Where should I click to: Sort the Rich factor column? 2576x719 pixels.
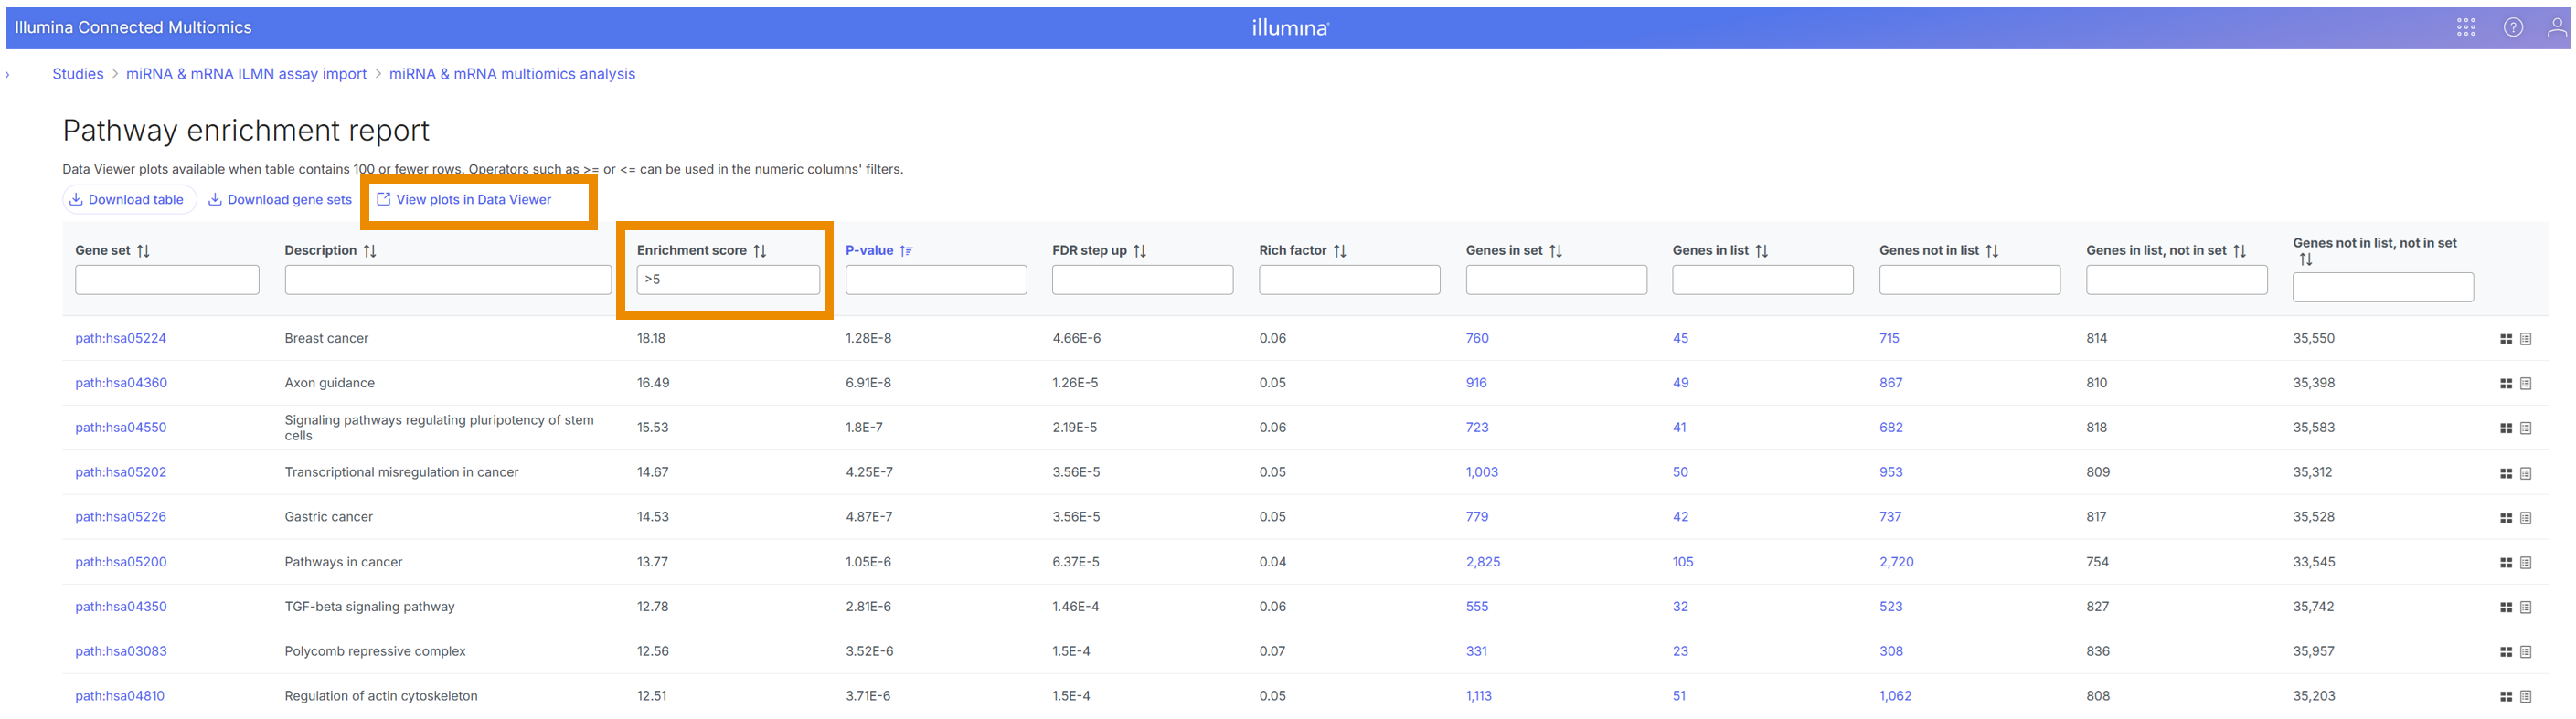tap(1340, 251)
